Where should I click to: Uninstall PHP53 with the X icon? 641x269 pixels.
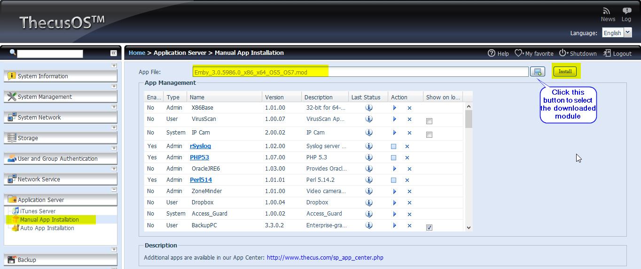click(407, 158)
